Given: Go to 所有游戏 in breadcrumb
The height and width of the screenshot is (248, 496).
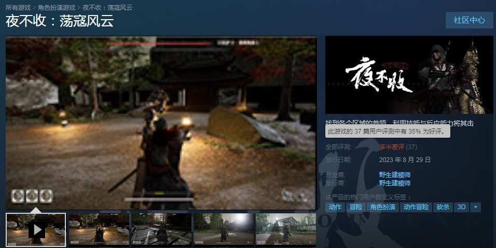Looking at the screenshot, I should [18, 8].
